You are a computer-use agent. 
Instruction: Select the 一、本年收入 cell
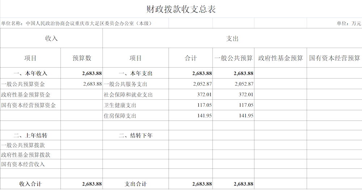[x=30, y=73]
